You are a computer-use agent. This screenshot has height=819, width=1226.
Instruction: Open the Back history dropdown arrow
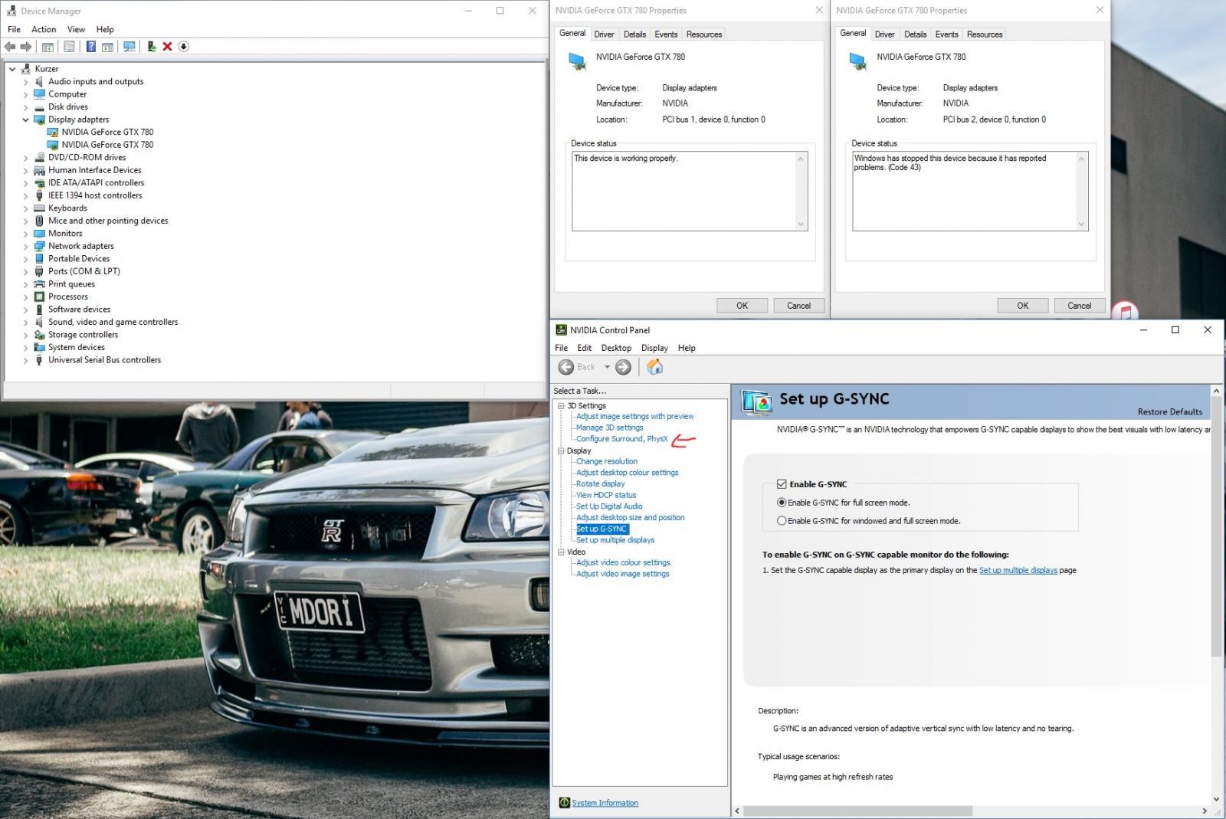607,367
